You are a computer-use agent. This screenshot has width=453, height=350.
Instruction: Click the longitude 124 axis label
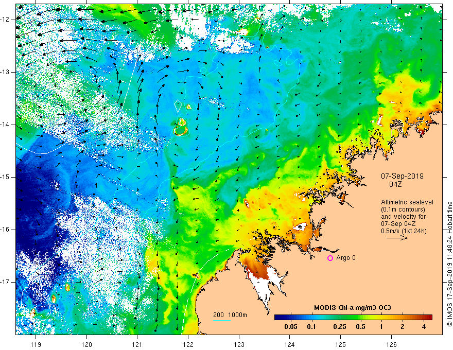pos(290,344)
